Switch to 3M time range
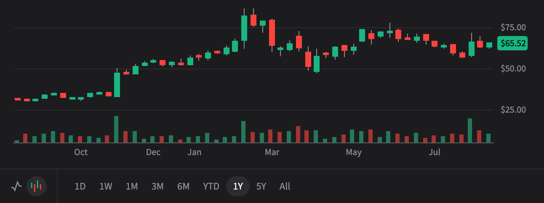The image size is (544, 203). [157, 186]
